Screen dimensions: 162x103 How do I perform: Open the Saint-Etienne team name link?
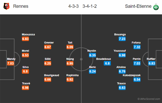tap(138, 6)
